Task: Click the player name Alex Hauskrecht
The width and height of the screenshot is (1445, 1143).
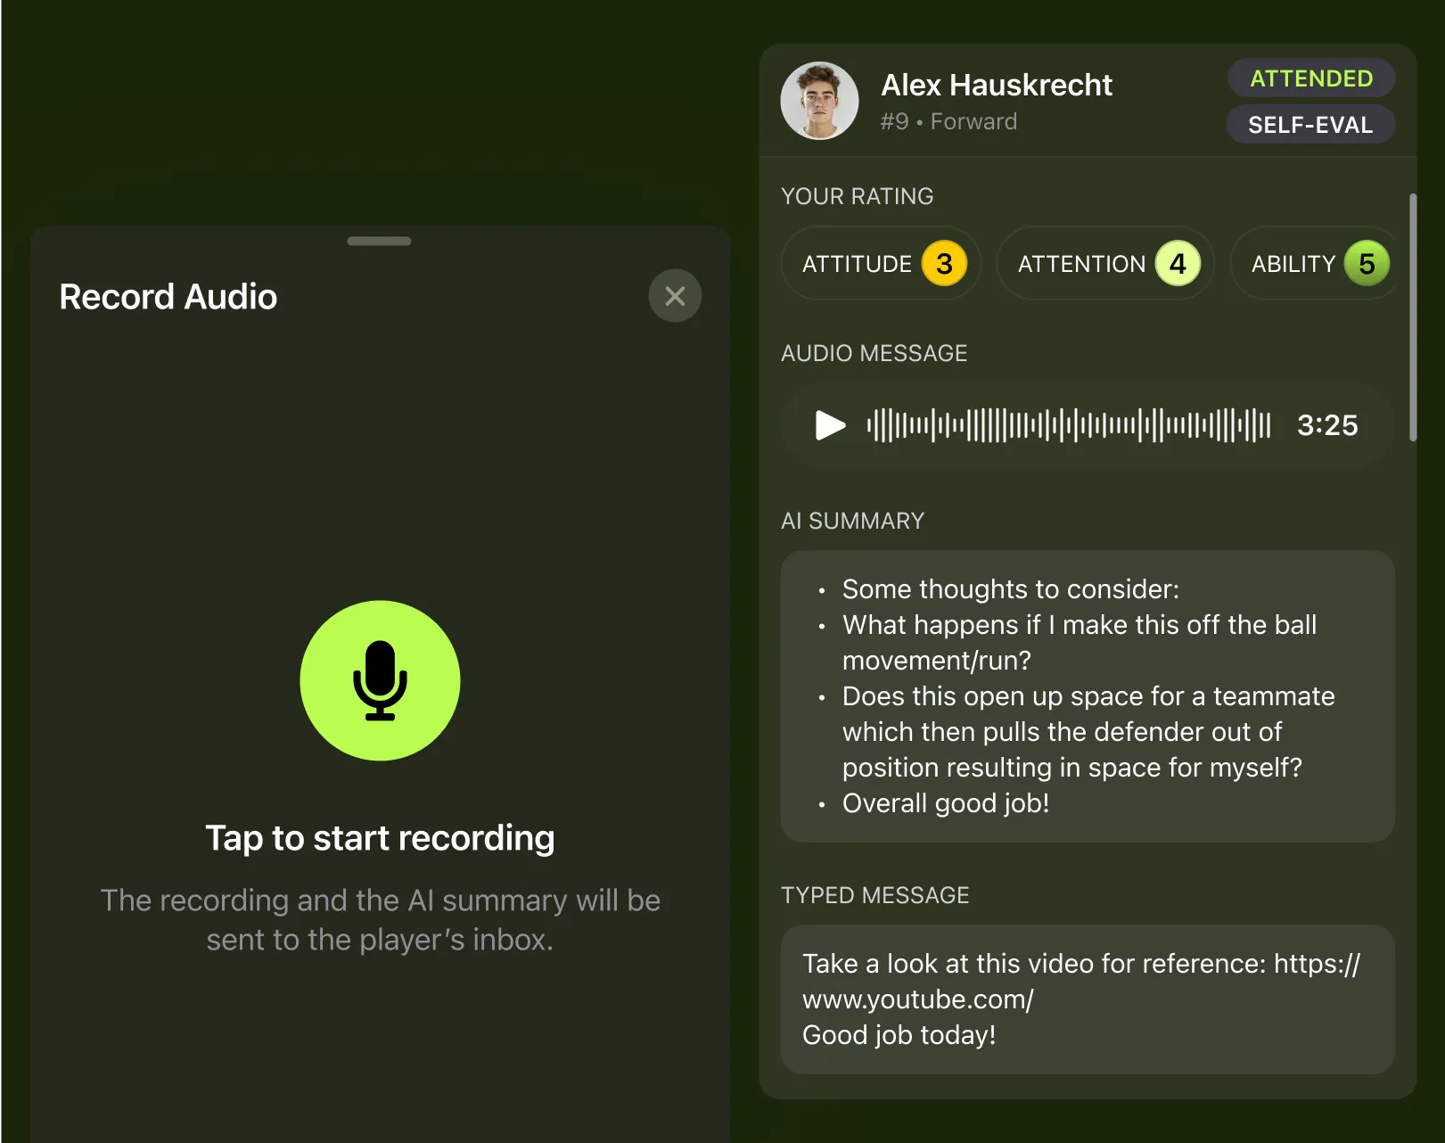Action: tap(997, 85)
